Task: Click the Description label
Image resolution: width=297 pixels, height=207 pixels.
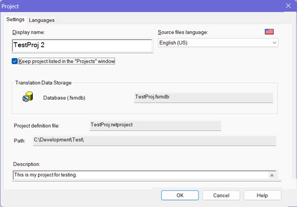Action: (26, 164)
